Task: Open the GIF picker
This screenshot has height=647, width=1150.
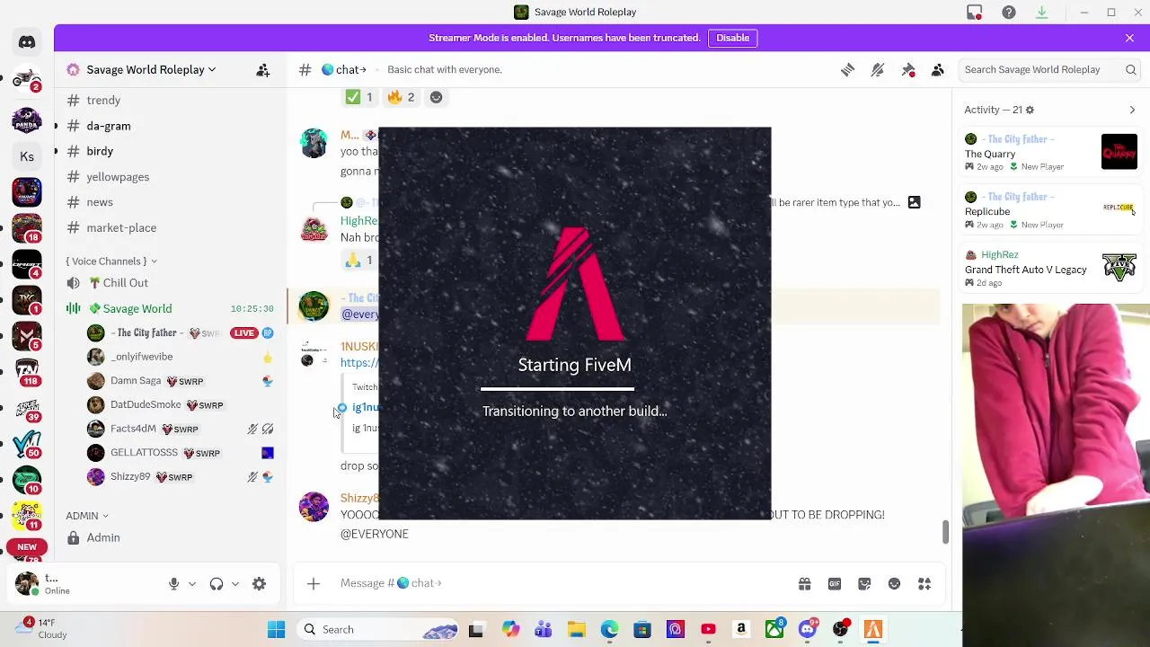Action: click(835, 584)
